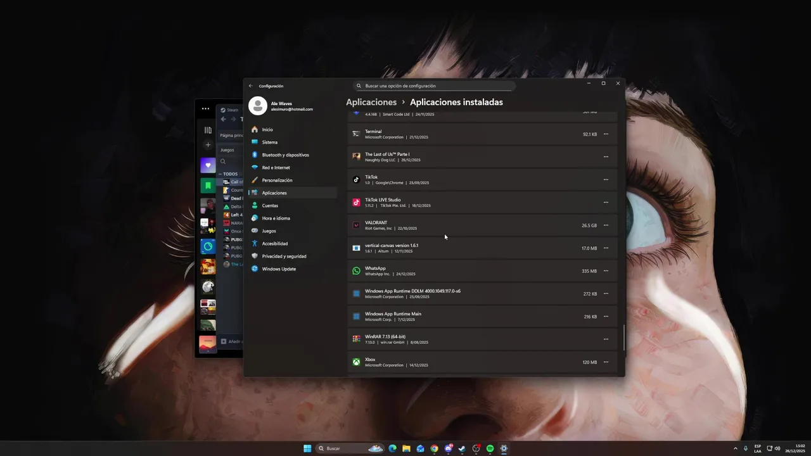Open Bluetooth y dispositivos settings
This screenshot has height=456, width=811.
[293, 155]
